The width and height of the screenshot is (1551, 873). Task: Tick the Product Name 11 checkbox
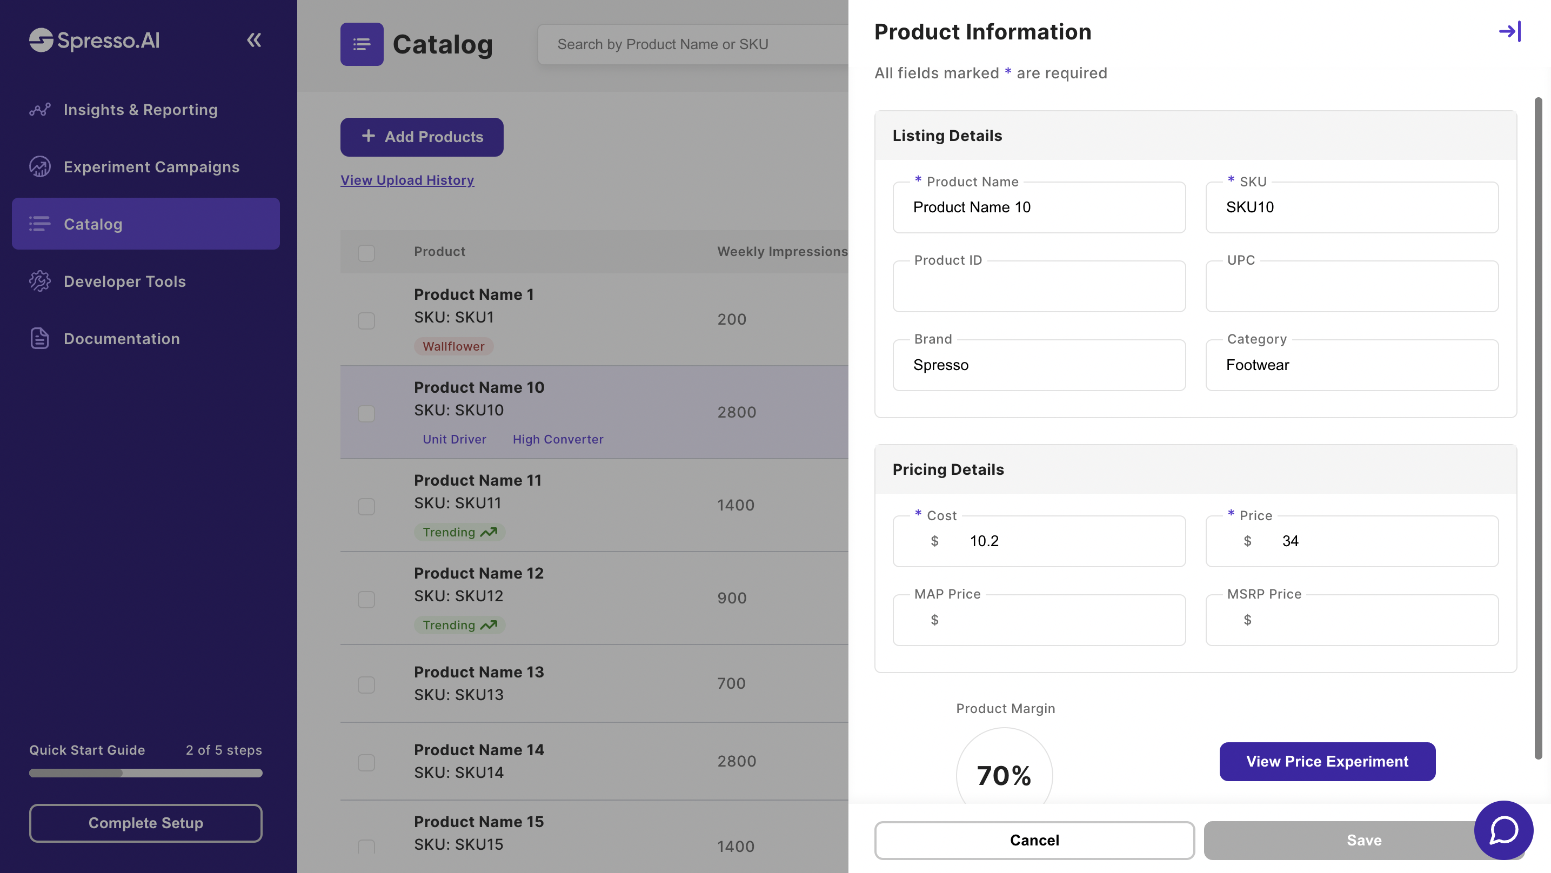click(x=366, y=506)
